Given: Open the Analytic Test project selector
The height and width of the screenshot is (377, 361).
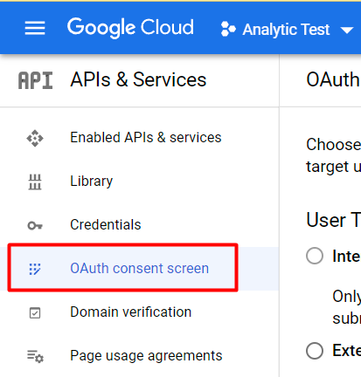Looking at the screenshot, I should click(287, 29).
